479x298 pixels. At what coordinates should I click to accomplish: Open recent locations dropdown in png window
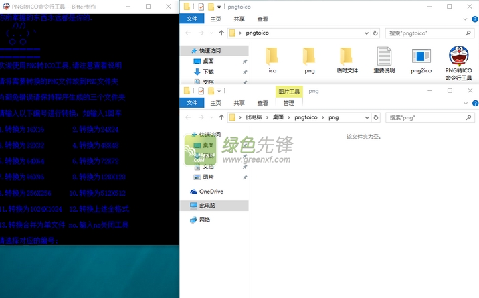[211, 117]
